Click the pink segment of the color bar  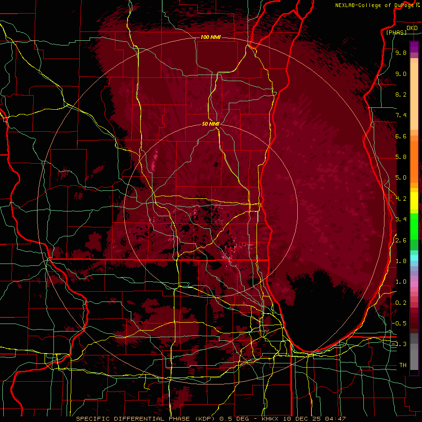pos(414,284)
